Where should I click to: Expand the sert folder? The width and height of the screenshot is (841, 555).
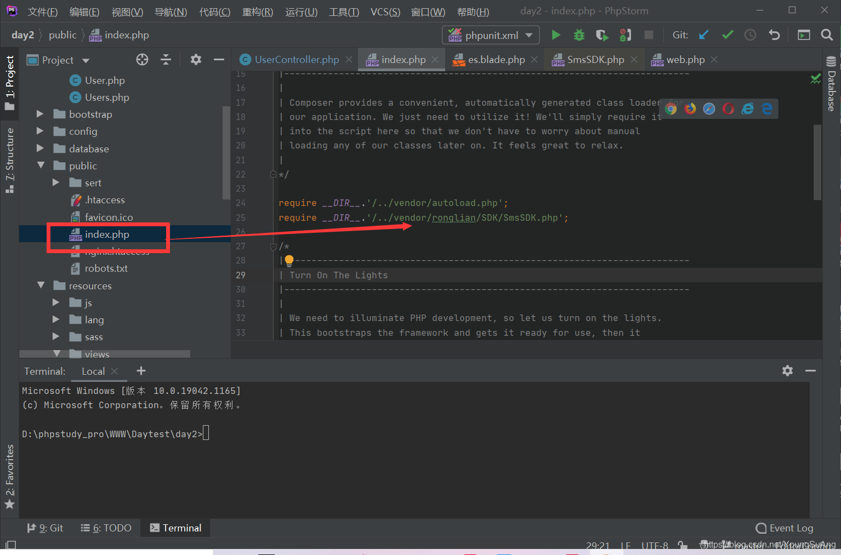tap(56, 182)
